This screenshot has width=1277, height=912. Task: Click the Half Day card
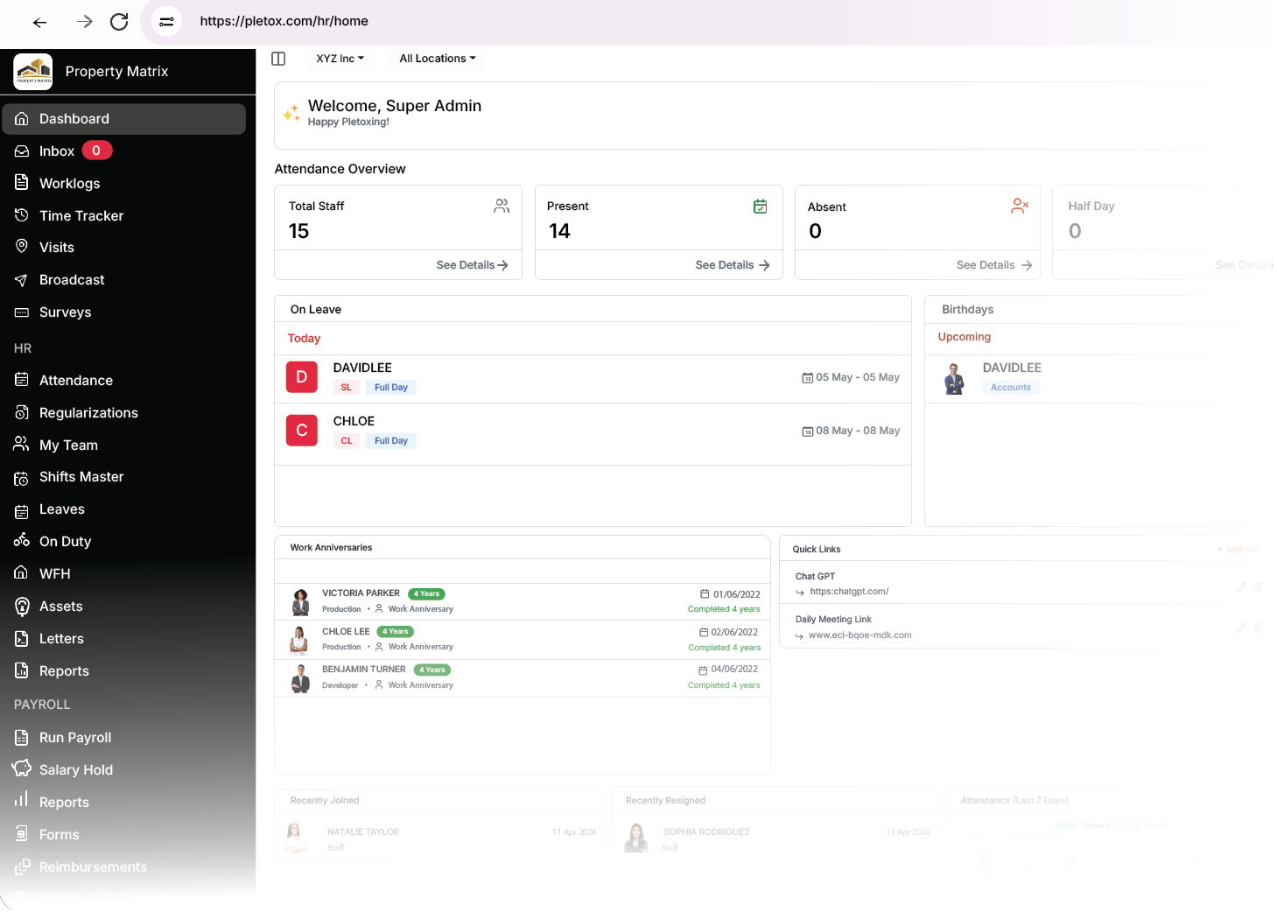coord(1162,232)
